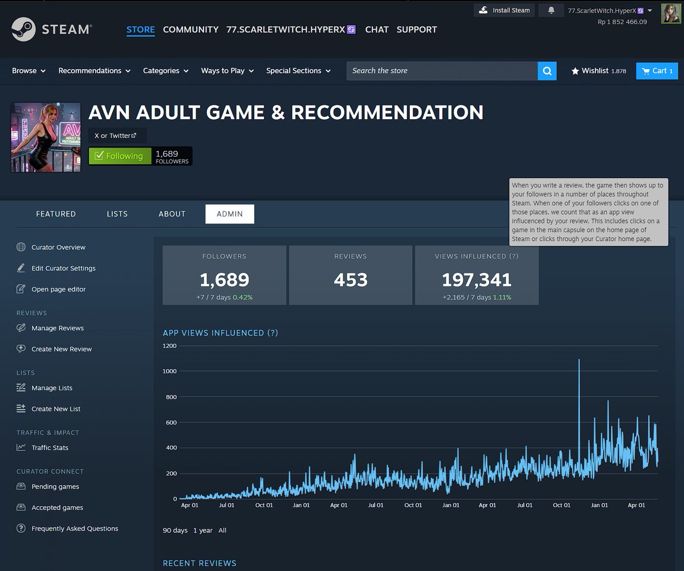Screen dimensions: 684x571
Task: Switch to the FEATURED tab
Action: pos(56,214)
